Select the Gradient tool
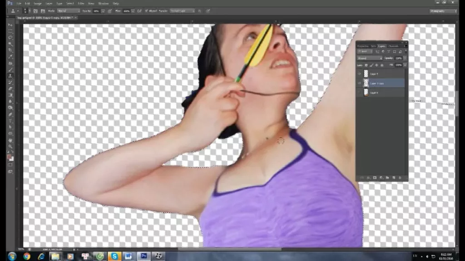465x261 pixels. [10, 95]
